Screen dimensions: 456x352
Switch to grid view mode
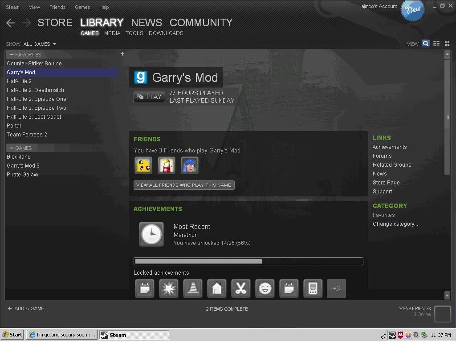[x=447, y=44]
